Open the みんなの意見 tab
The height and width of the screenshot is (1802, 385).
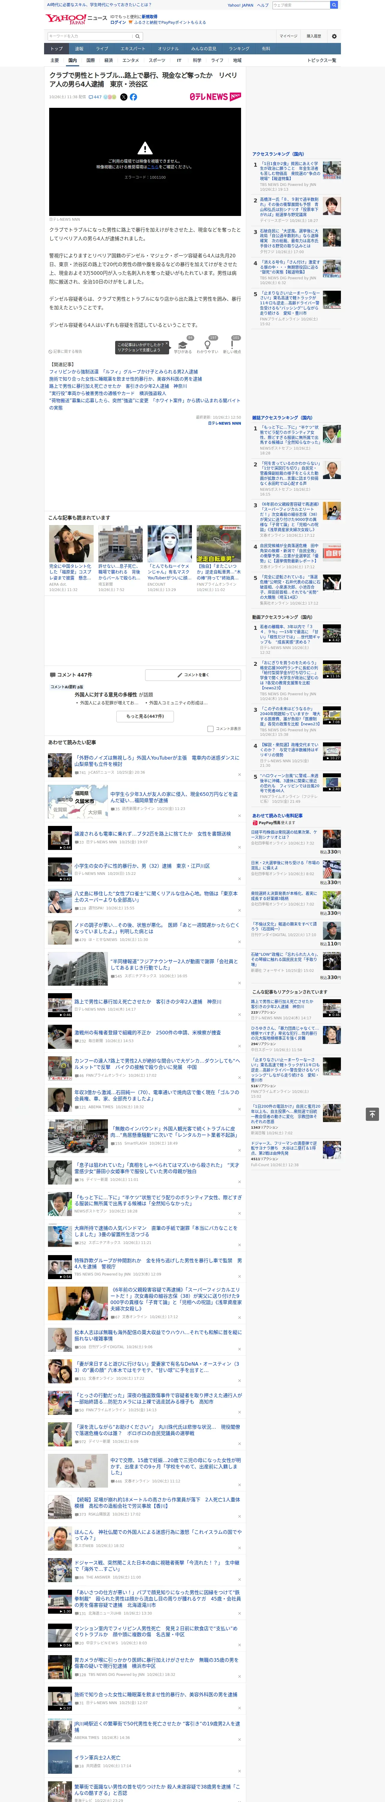coord(203,49)
